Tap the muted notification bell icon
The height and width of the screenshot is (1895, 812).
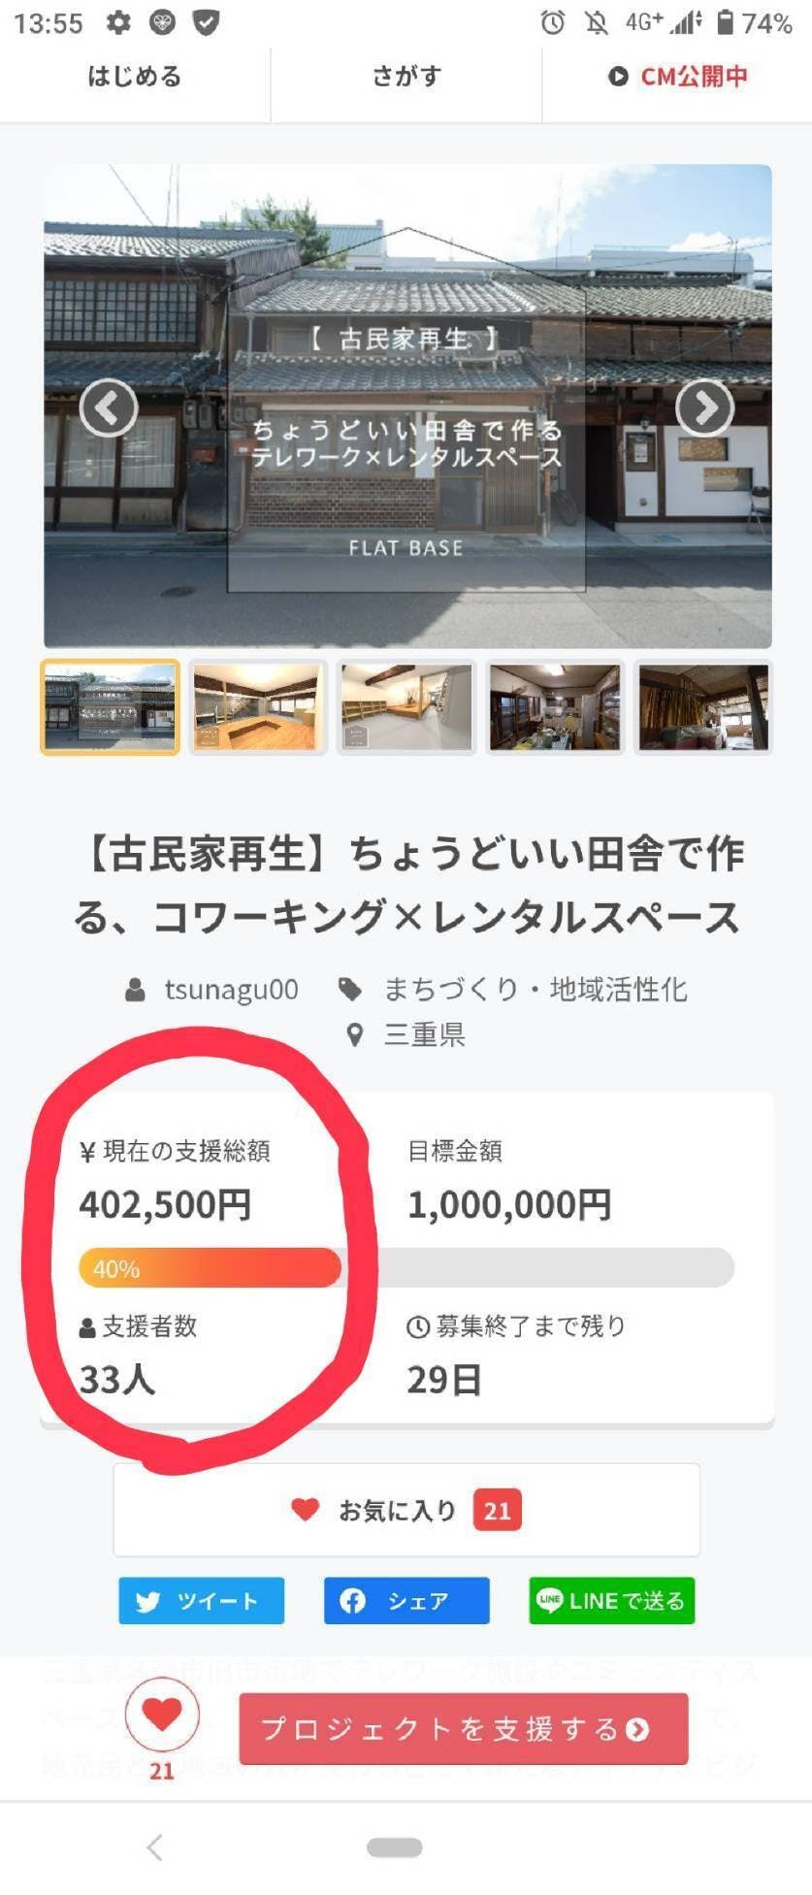pyautogui.click(x=596, y=22)
